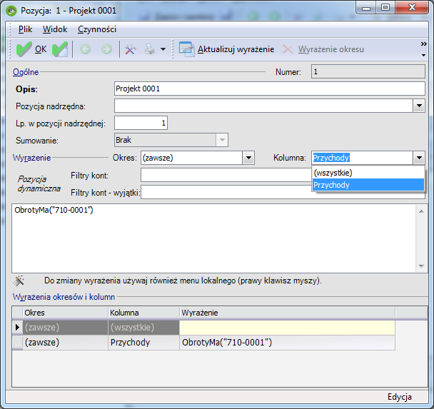
Task: Click the Lp. w pozycji nadrzędnej field
Action: pyautogui.click(x=141, y=123)
